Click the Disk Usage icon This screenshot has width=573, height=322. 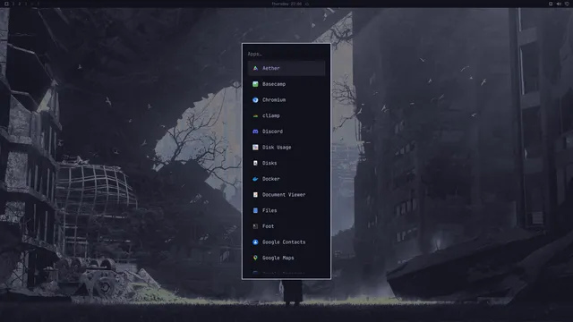click(255, 147)
